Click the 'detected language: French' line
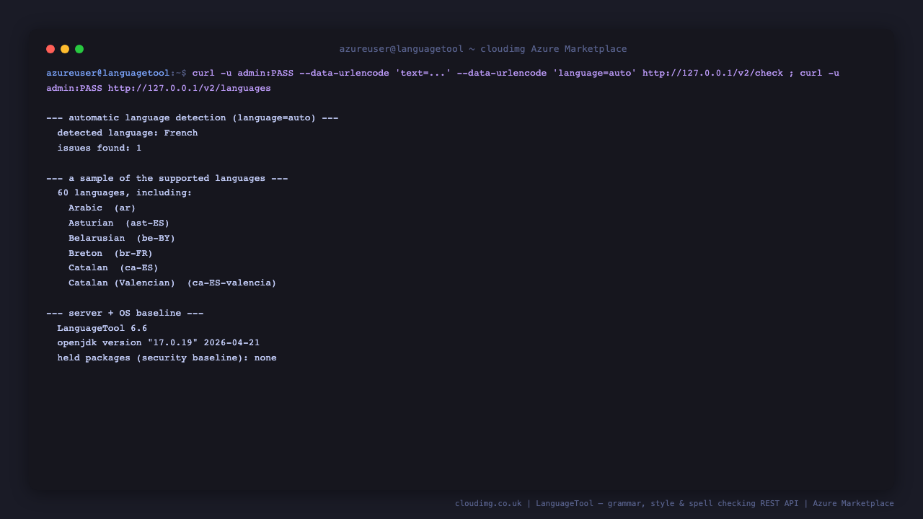 (x=128, y=133)
